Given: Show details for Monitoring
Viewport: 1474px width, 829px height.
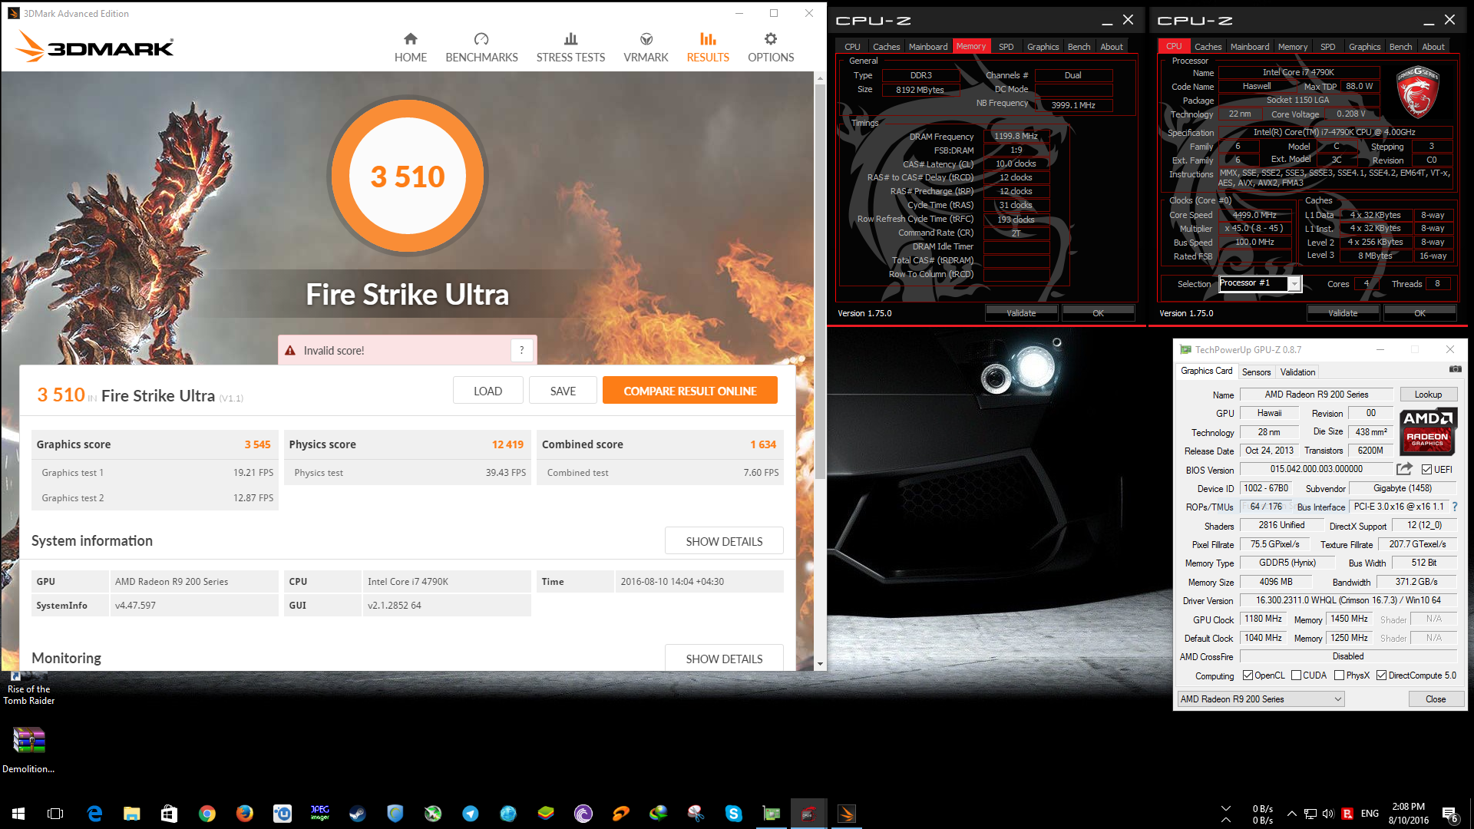Looking at the screenshot, I should coord(724,659).
